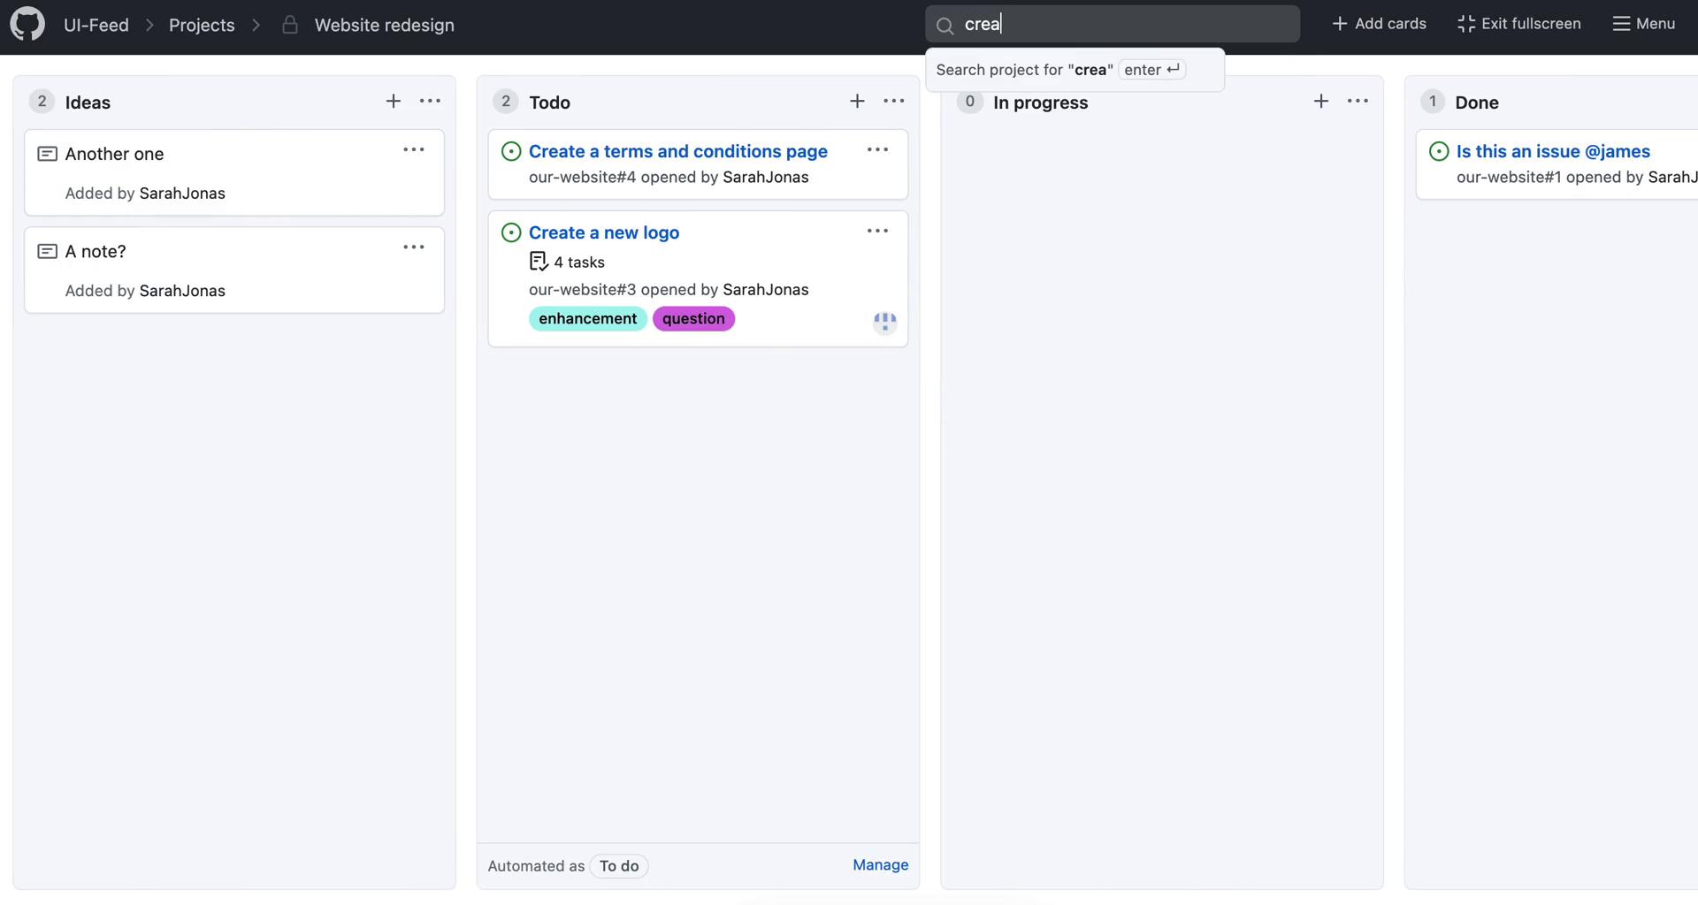Click the To do automation badge
Screen dimensions: 1698x905
pos(619,866)
